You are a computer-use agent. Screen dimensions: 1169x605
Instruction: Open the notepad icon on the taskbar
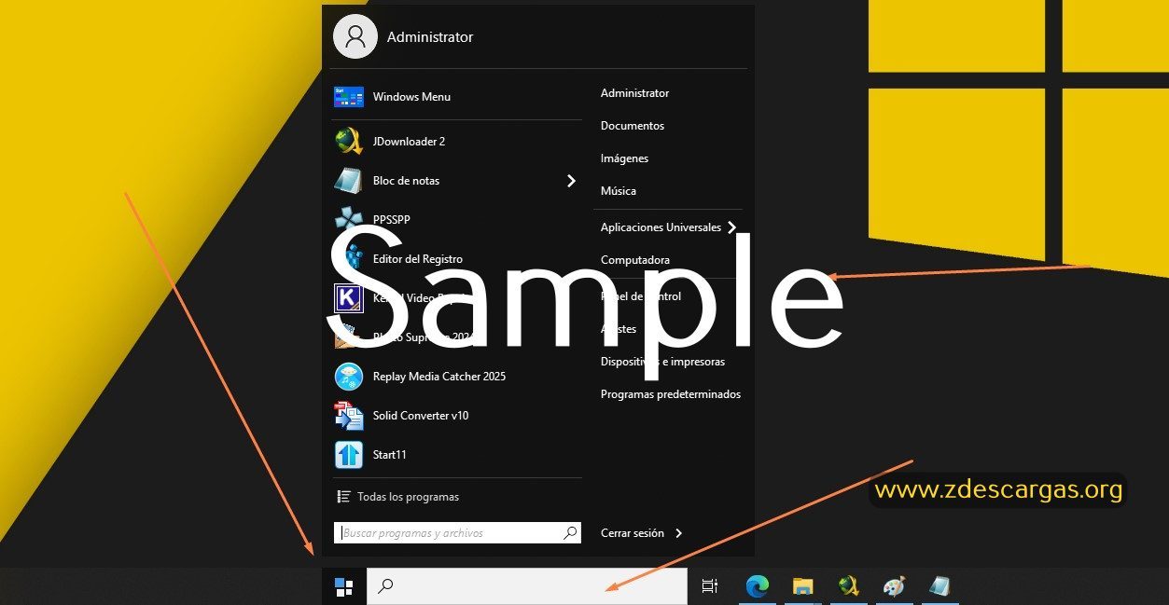click(939, 586)
